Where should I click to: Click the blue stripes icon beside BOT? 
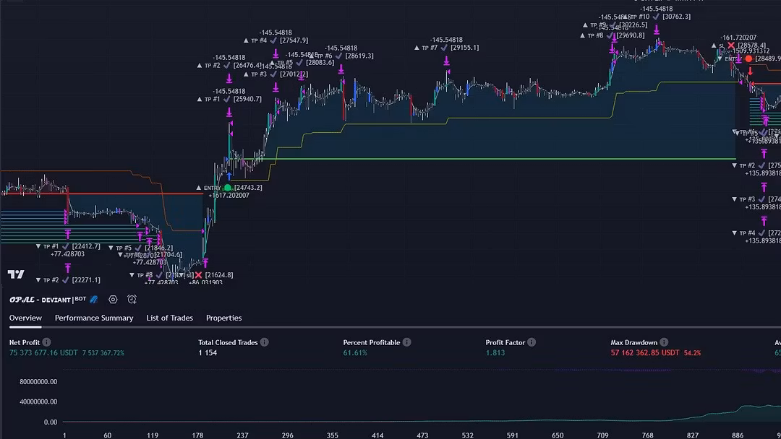(93, 300)
